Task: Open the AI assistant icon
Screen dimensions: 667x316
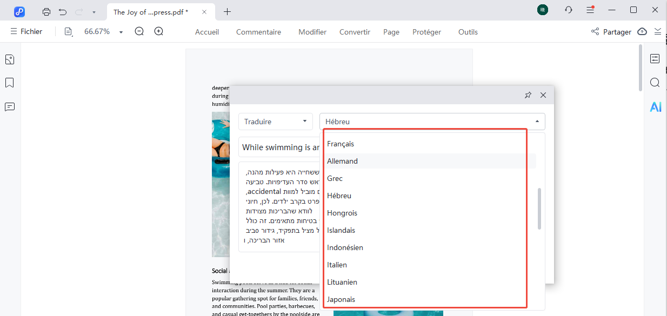Action: (x=655, y=107)
